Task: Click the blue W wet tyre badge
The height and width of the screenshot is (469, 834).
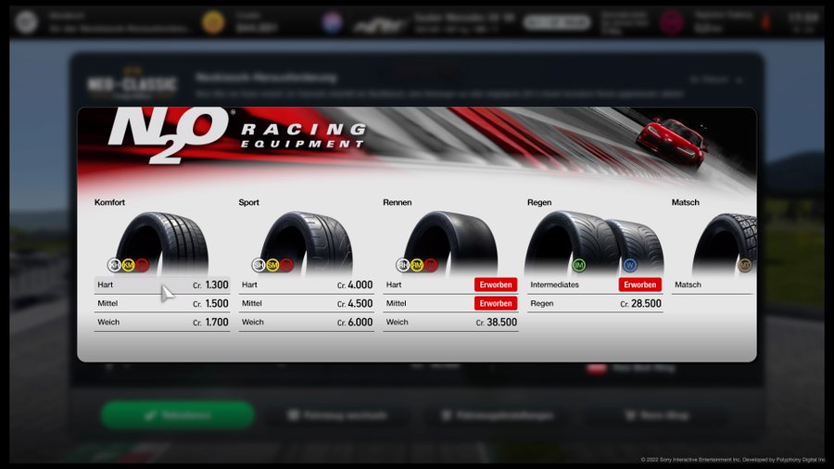Action: coord(630,265)
